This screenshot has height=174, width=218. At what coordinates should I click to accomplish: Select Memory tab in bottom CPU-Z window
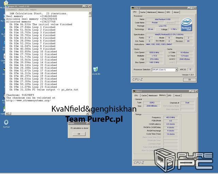point(162,95)
